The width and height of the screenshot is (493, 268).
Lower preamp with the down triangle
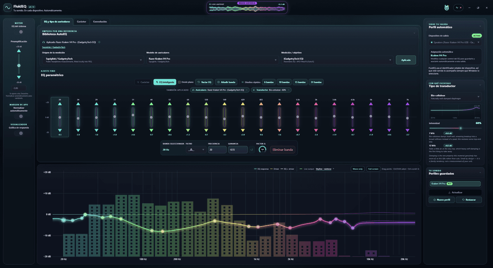(x=18, y=77)
